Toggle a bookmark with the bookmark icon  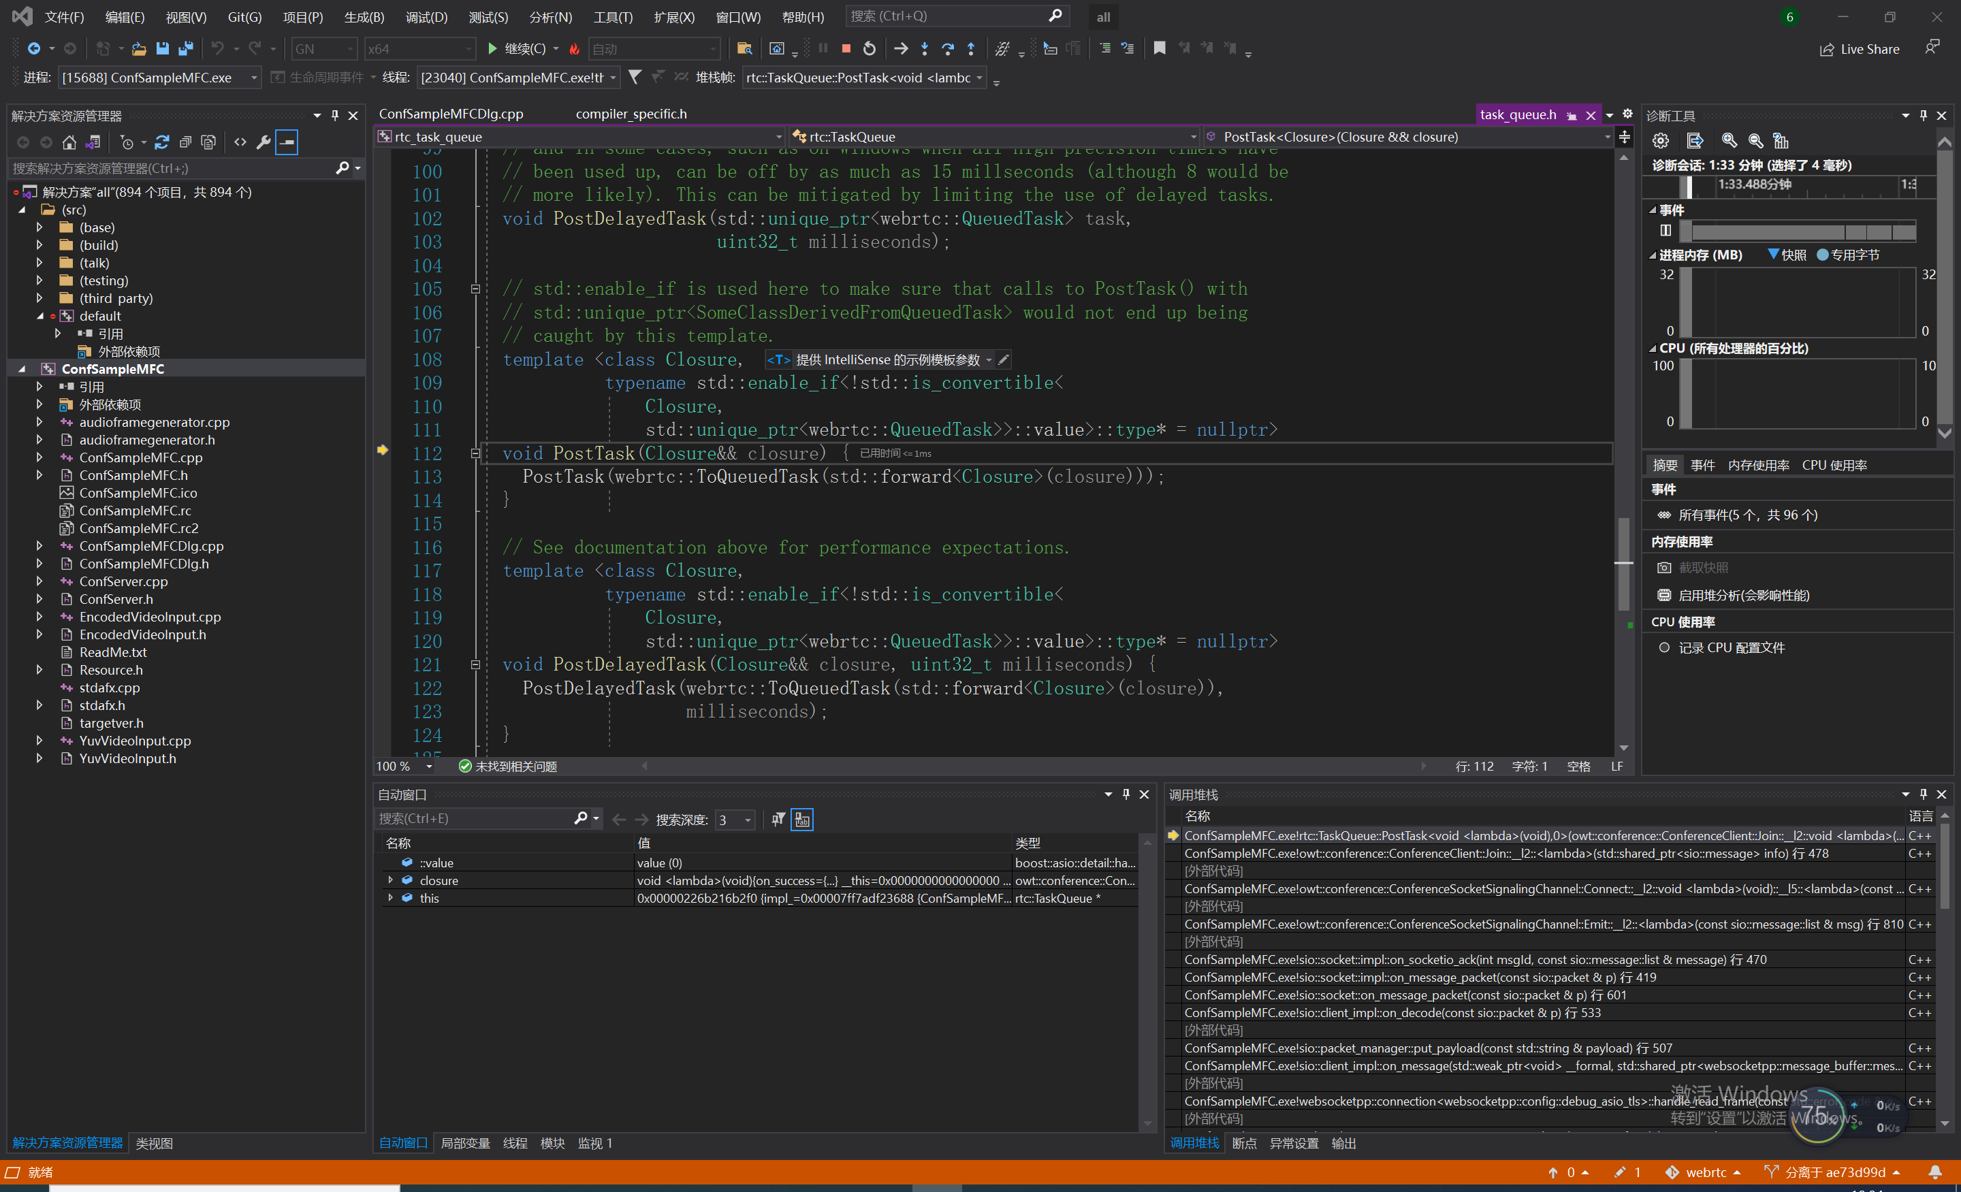[1159, 48]
